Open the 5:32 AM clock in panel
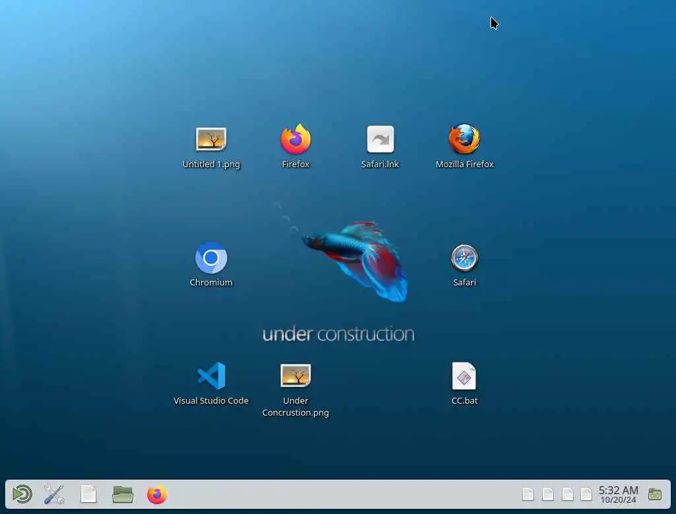The image size is (676, 514). pos(618,495)
